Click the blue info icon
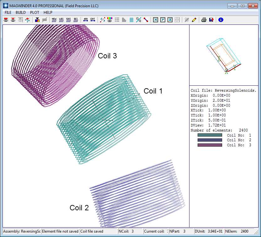Viewport: 261px width, 237px height. pyautogui.click(x=221, y=20)
